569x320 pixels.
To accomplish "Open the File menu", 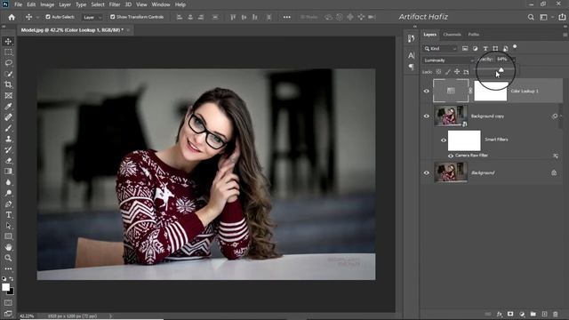I will point(18,4).
